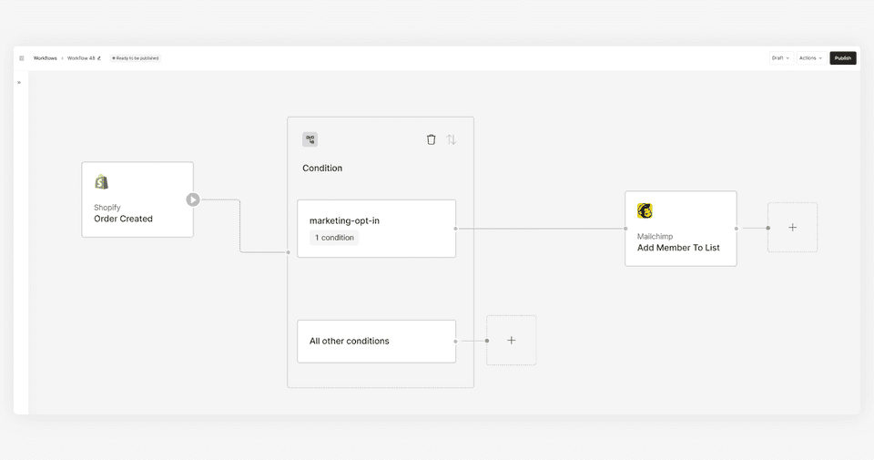The image size is (874, 460).
Task: Open the Actions dropdown menu
Action: [x=810, y=58]
